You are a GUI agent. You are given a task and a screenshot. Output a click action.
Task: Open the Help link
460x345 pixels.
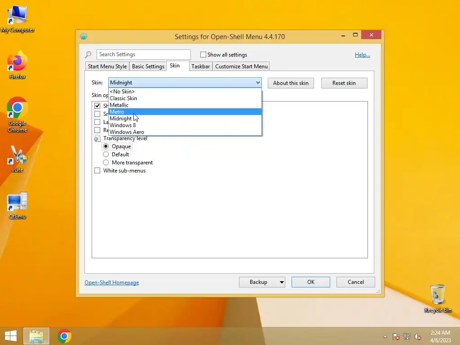[x=363, y=54]
